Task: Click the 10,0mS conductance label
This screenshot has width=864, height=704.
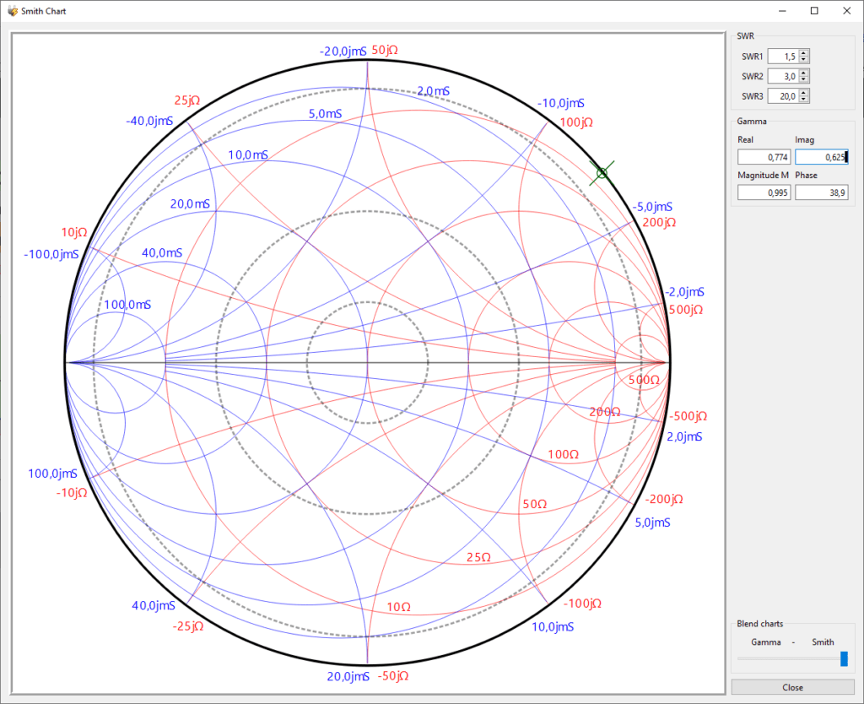Action: tap(248, 155)
